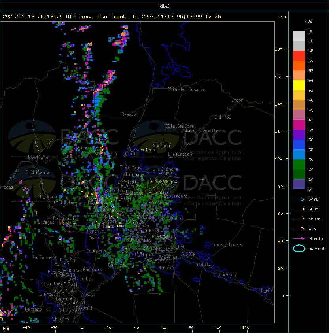Select the red 60-65 dBZ swatch
Image resolution: width=329 pixels, height=333 pixels.
(x=299, y=56)
